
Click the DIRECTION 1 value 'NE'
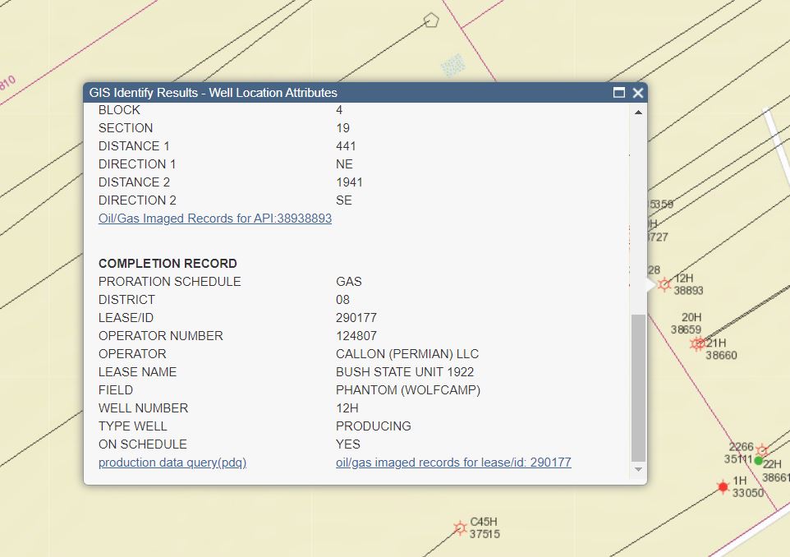tap(344, 163)
